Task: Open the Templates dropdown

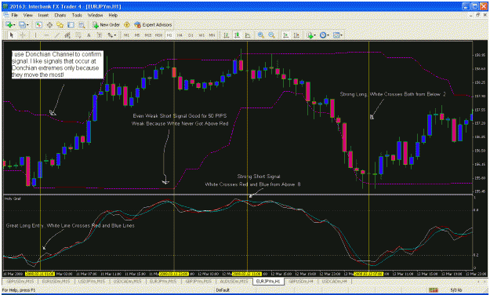Action: (337, 35)
